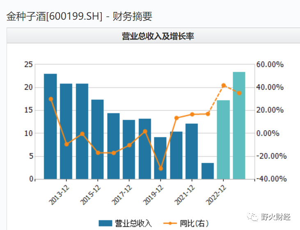Click the -20.00% right axis label
This screenshot has height=230, width=300.
coord(272,156)
